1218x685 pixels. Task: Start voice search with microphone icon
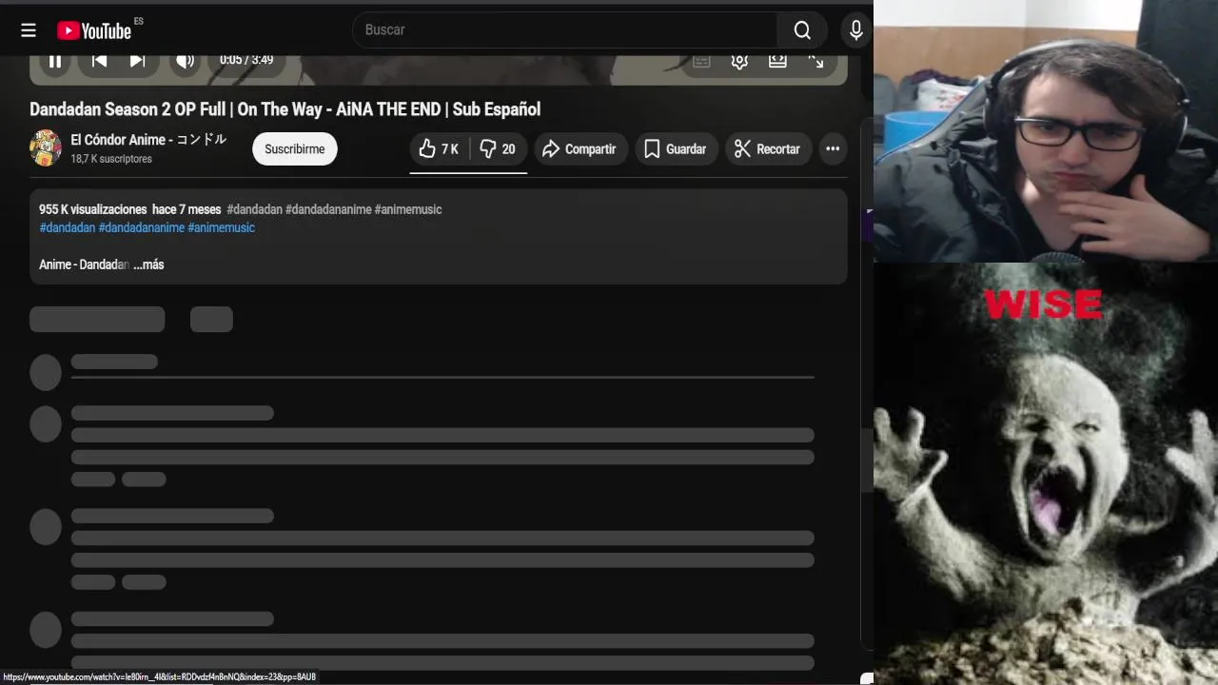(855, 30)
